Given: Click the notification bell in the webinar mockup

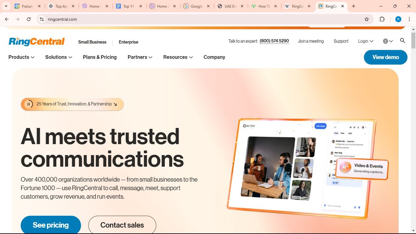Looking at the screenshot, I should tap(358, 127).
